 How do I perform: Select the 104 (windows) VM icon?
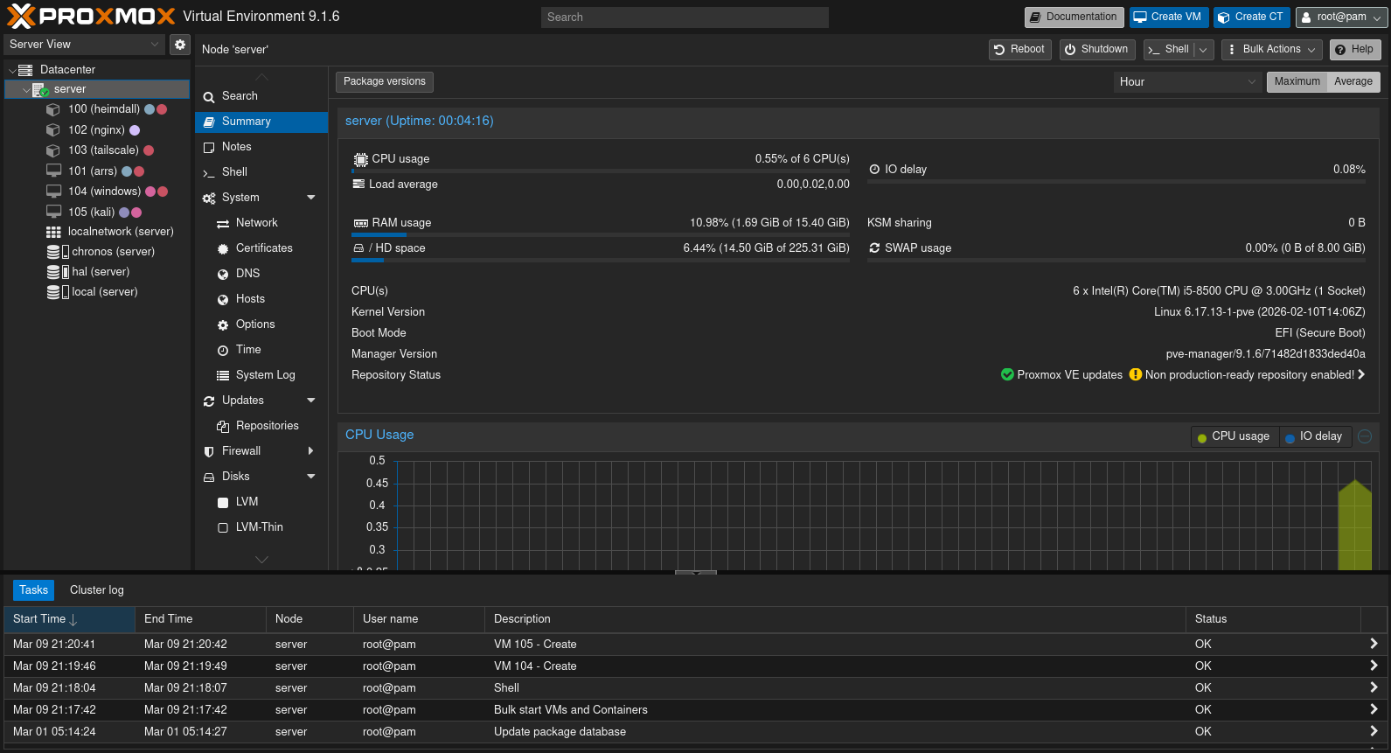click(53, 192)
